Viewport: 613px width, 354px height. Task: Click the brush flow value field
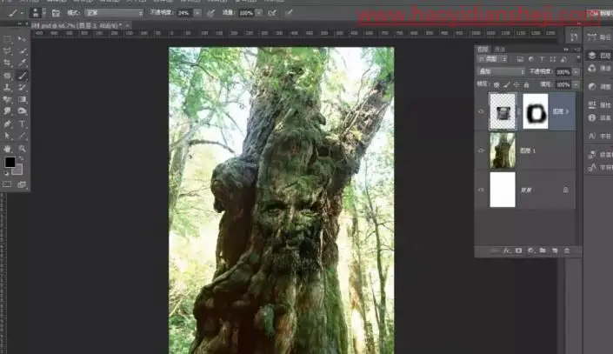(x=246, y=13)
